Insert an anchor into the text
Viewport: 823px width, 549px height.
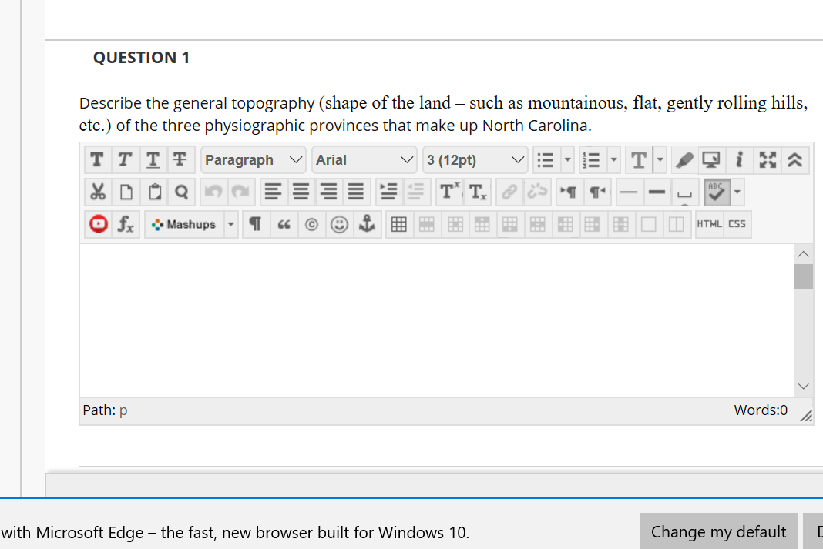point(368,224)
